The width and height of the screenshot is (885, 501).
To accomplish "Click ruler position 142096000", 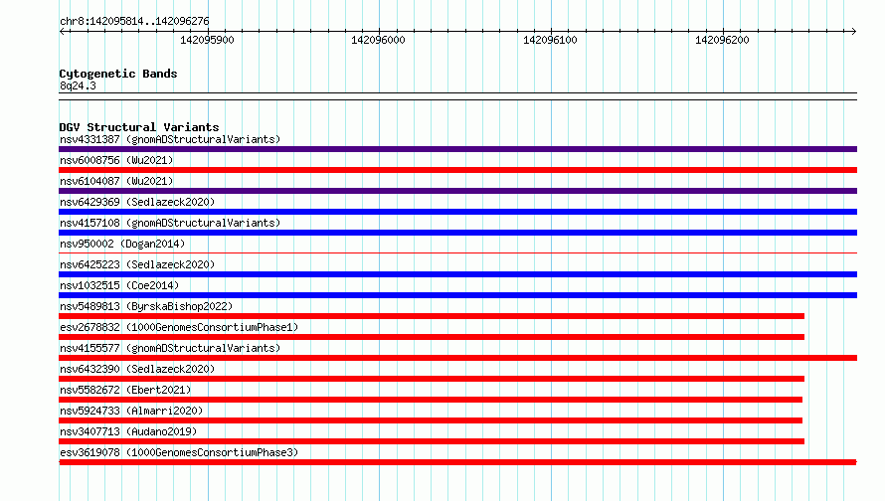I will pyautogui.click(x=378, y=40).
